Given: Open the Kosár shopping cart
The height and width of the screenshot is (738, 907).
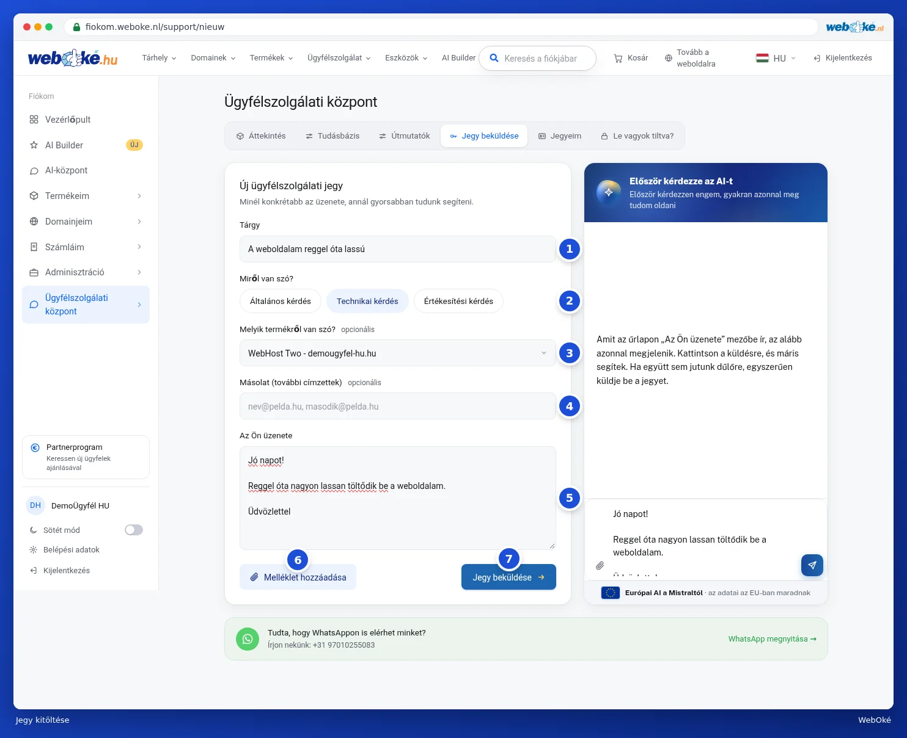Looking at the screenshot, I should [x=631, y=58].
